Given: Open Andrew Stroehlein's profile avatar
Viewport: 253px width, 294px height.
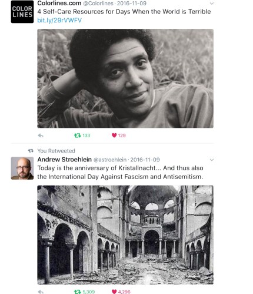Looking at the screenshot, I should click(22, 168).
